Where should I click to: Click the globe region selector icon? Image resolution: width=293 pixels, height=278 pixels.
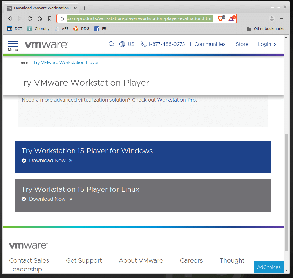point(122,44)
